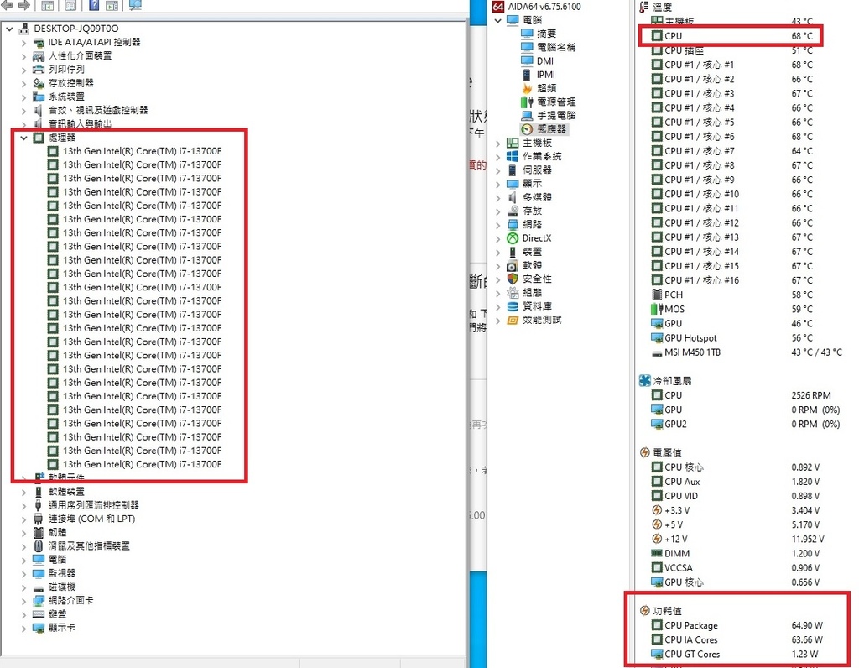Select the CPU fan 2526 RPM row
Image resolution: width=859 pixels, height=668 pixels.
[x=741, y=395]
